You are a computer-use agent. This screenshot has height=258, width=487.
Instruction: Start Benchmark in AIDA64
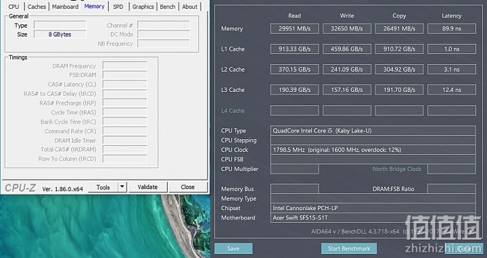coord(349,249)
